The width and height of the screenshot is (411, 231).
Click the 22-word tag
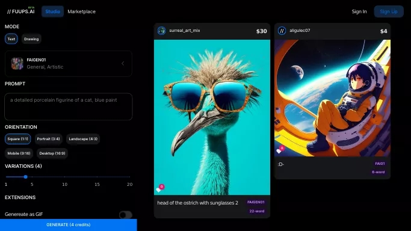[256, 211]
